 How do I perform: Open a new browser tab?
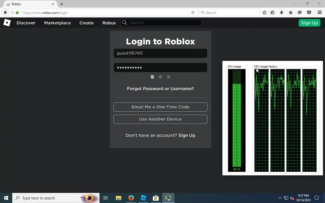[62, 4]
